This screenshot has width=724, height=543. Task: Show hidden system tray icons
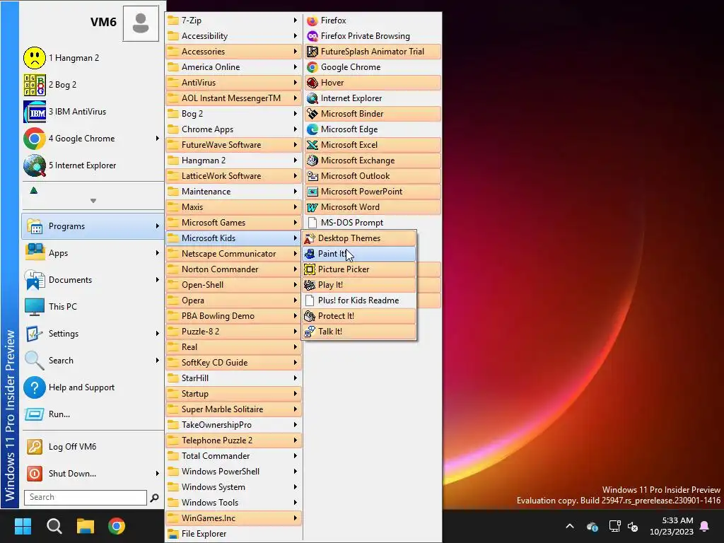pos(570,526)
